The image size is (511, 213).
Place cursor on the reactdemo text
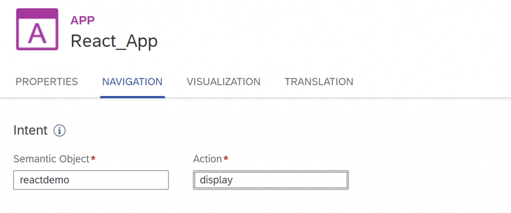tap(44, 180)
